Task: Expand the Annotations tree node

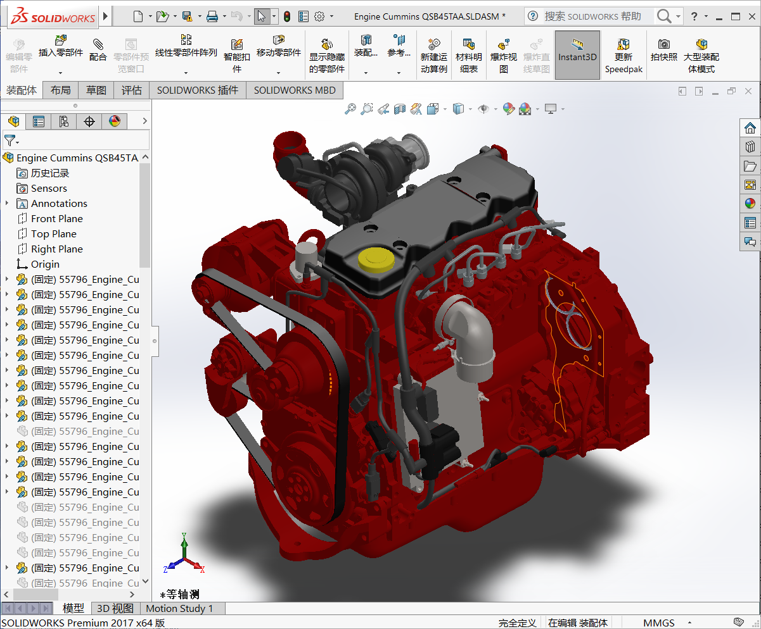Action: click(x=8, y=203)
